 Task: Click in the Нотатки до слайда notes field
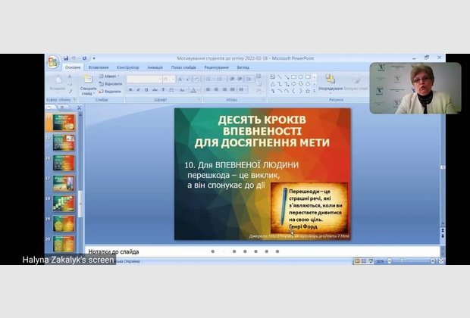coord(262,251)
